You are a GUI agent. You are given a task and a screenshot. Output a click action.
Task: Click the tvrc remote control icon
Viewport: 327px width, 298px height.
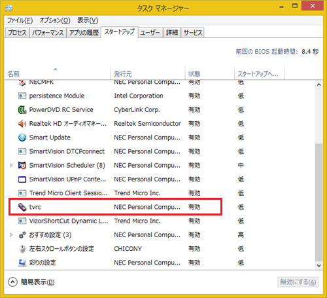click(22, 207)
